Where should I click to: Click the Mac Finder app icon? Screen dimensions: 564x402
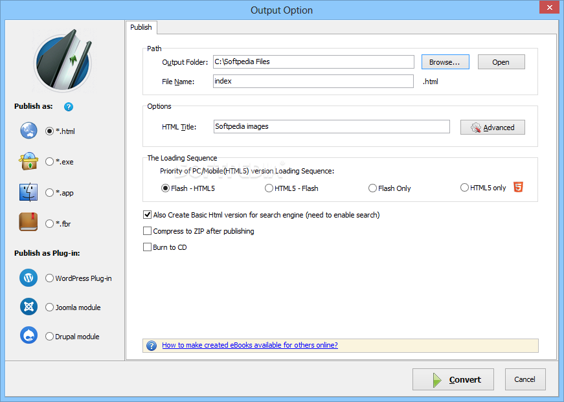[x=28, y=192]
